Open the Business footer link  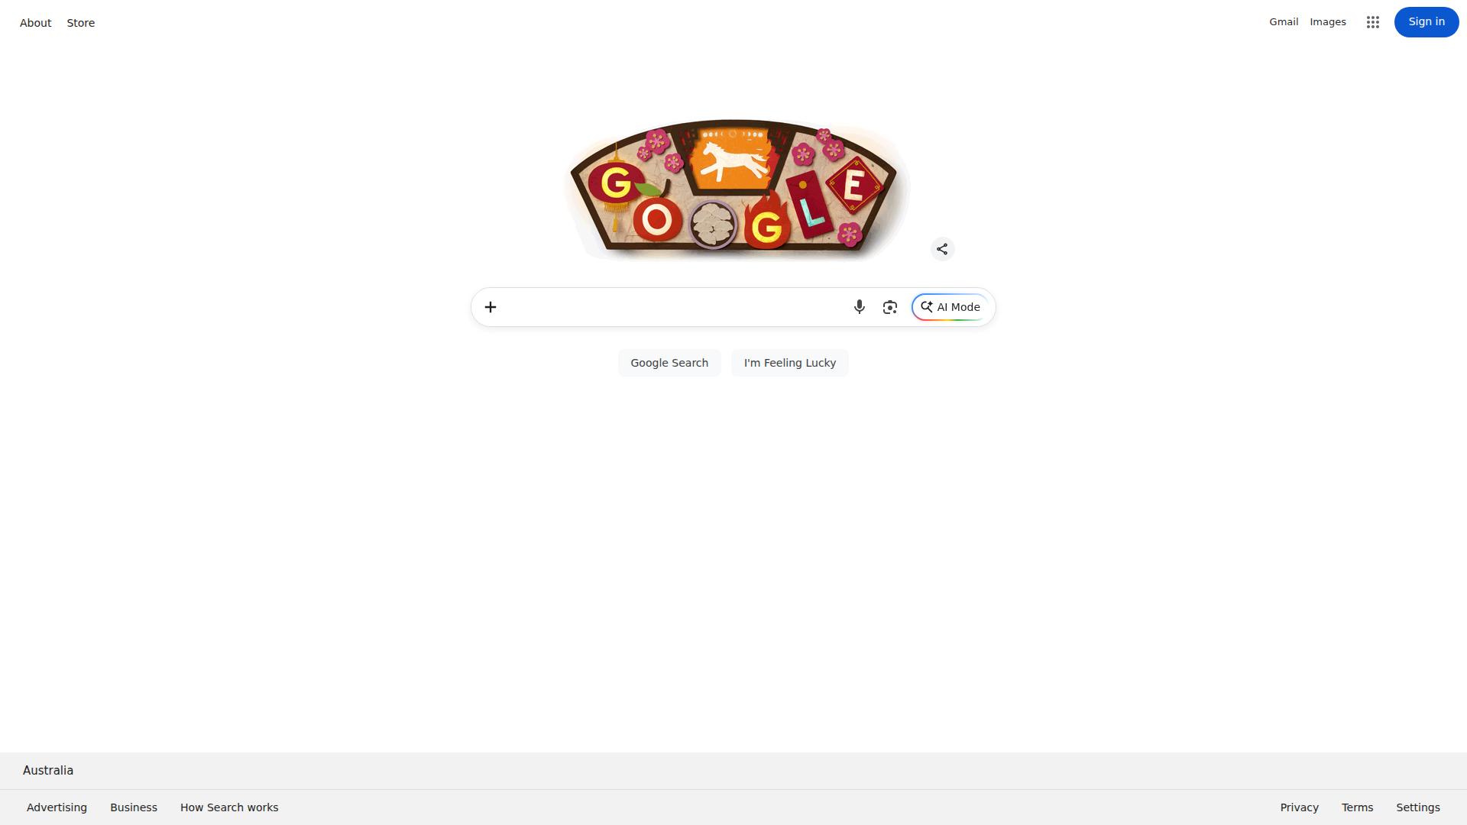click(134, 807)
